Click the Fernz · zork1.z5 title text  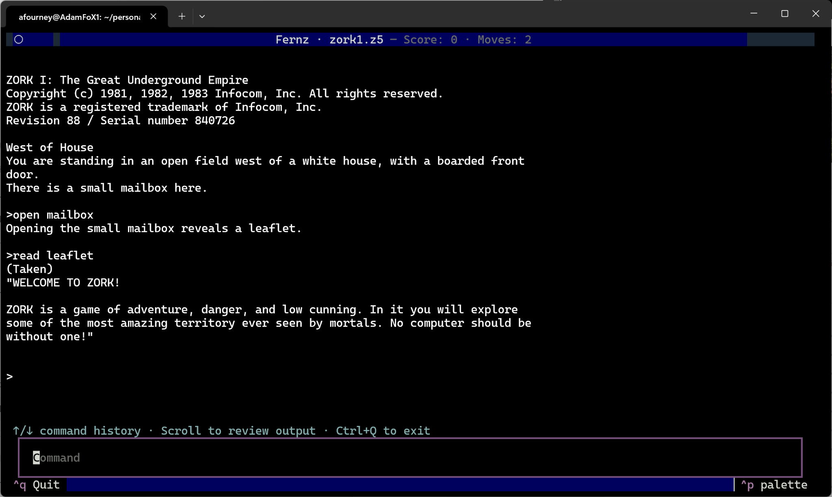[x=329, y=39]
